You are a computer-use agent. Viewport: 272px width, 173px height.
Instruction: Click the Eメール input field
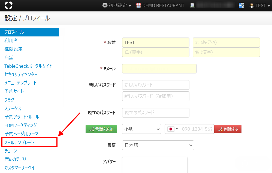159,69
